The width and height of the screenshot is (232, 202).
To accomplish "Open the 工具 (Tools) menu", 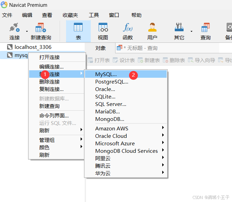I will [94, 15].
